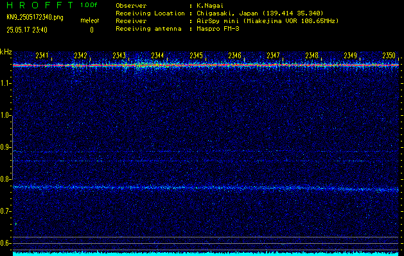Click the gray horizontal line at 0.6 kHz
This screenshot has width=404, height=256.
pyautogui.click(x=206, y=243)
